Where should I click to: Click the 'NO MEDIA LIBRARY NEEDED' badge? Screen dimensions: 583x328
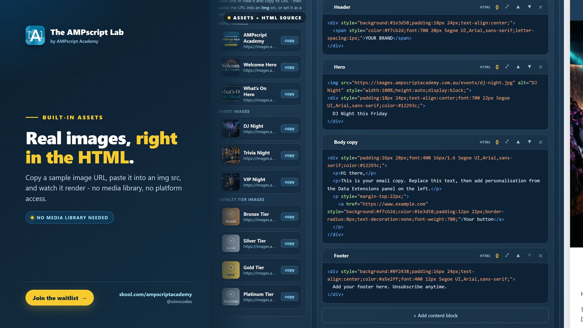70,218
